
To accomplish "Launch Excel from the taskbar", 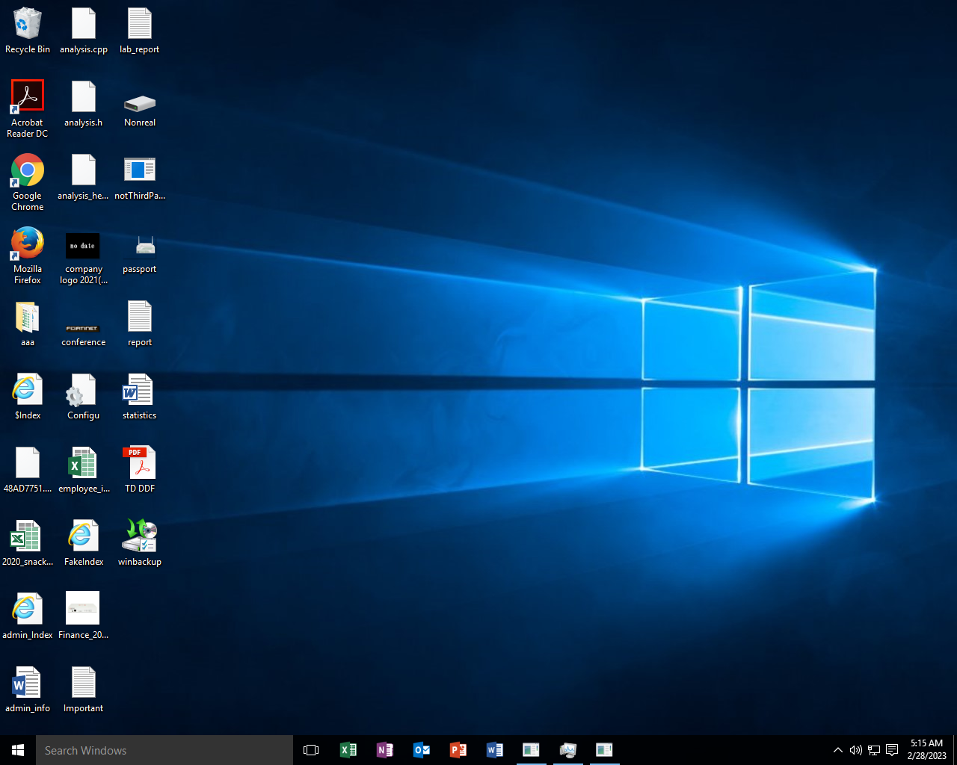I will click(x=348, y=750).
